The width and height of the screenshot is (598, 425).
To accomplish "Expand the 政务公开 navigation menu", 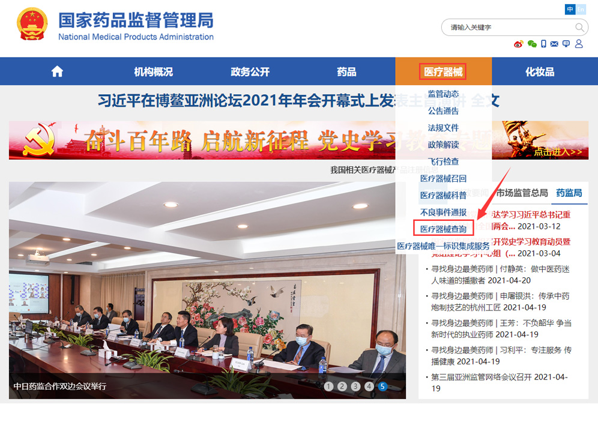I will [x=250, y=71].
